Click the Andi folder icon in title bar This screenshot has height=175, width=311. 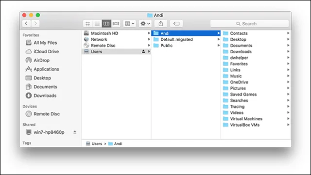point(150,15)
